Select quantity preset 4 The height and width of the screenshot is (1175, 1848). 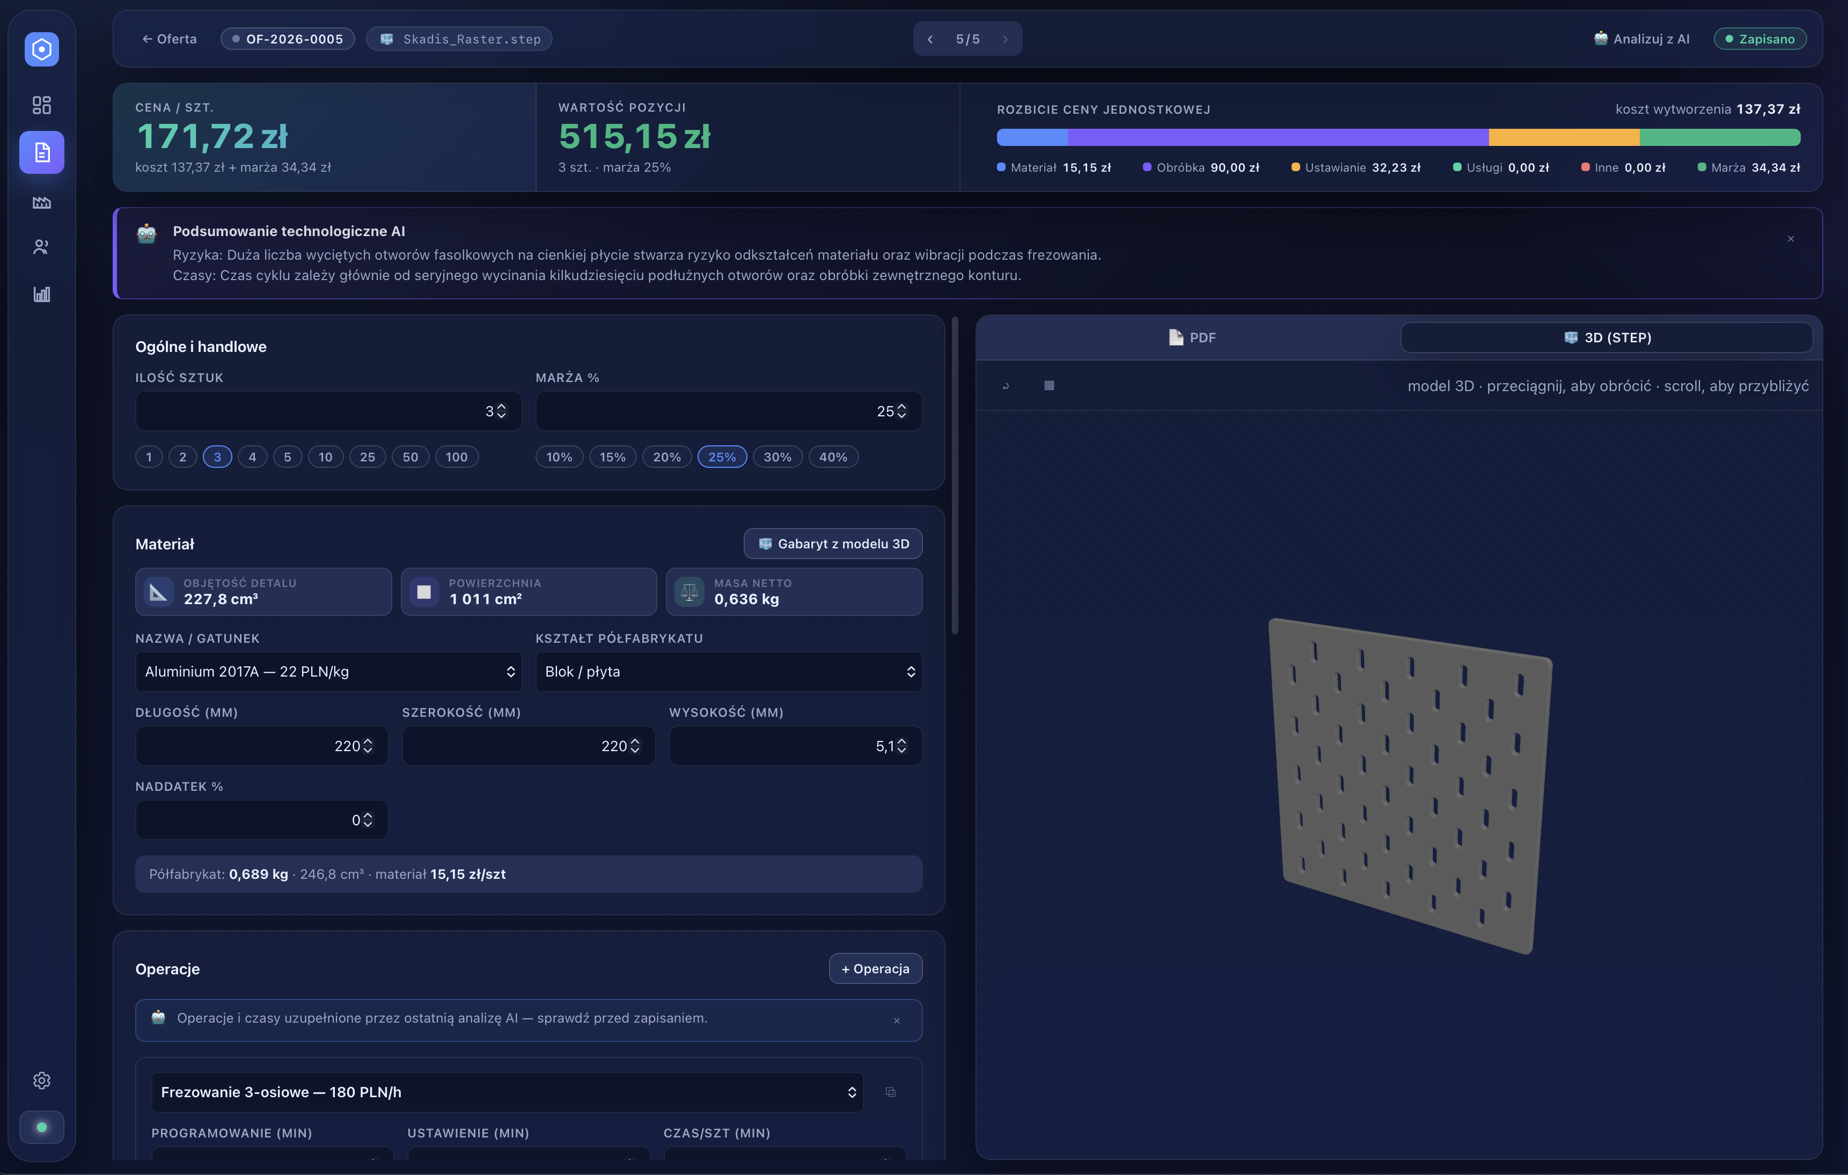tap(252, 457)
